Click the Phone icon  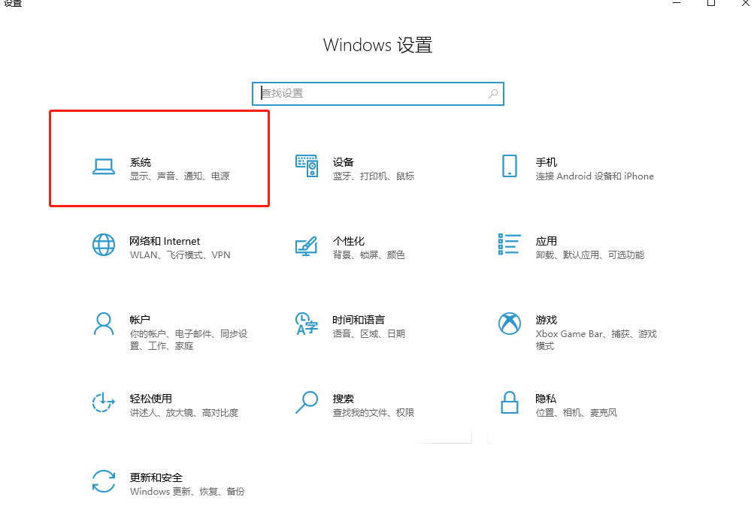pos(509,166)
